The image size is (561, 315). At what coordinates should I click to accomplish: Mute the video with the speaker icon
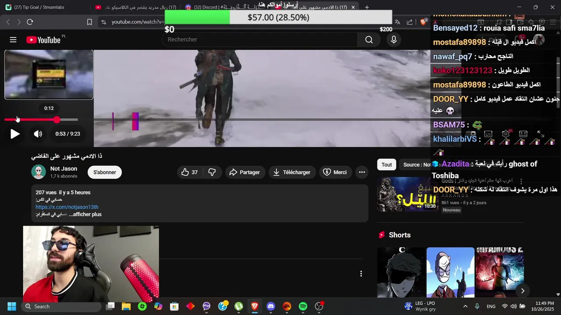(38, 134)
